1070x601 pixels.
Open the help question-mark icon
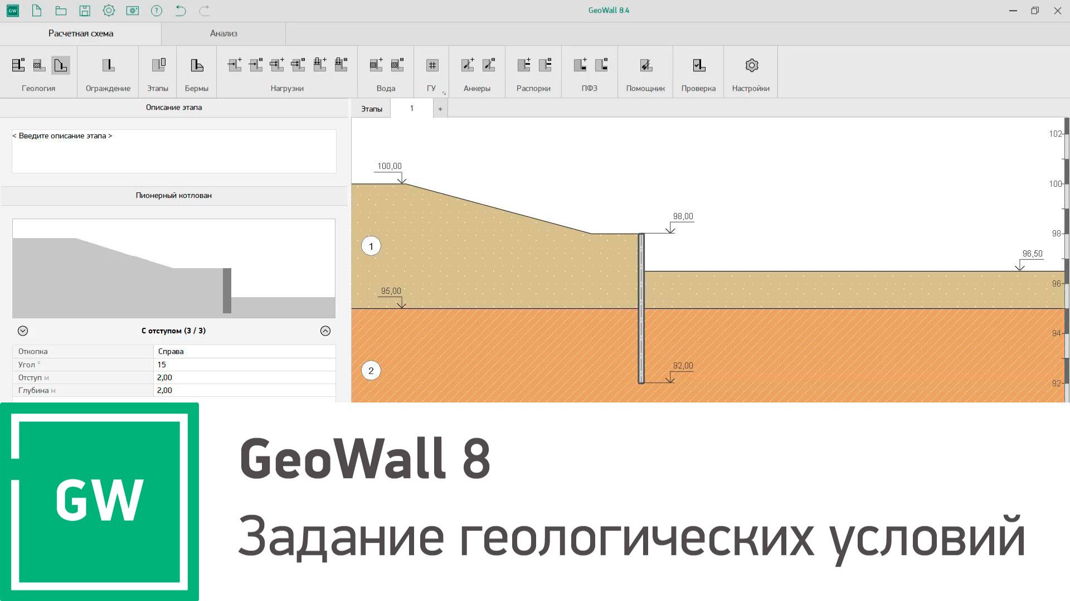[x=157, y=11]
